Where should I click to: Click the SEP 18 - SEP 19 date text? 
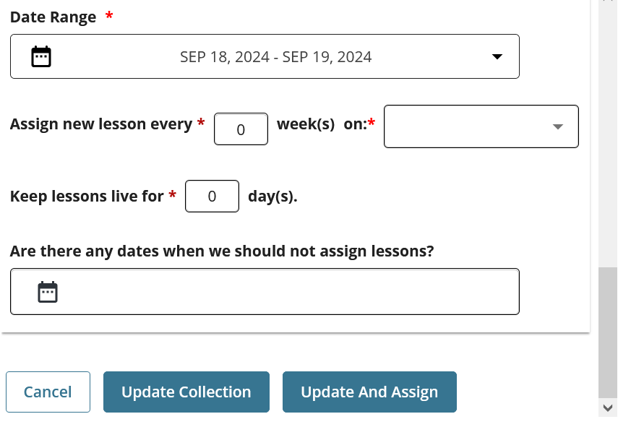(x=275, y=56)
